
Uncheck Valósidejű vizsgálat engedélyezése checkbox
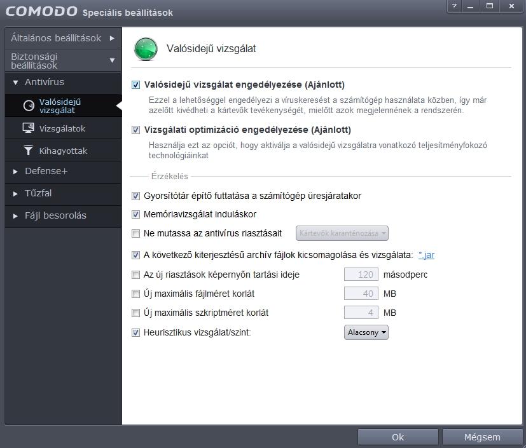pos(135,85)
